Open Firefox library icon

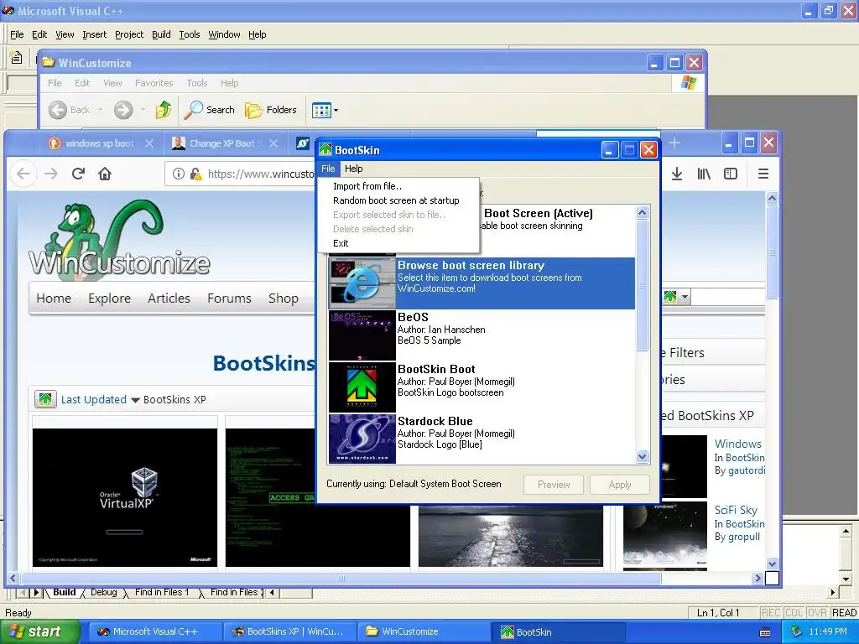click(704, 174)
